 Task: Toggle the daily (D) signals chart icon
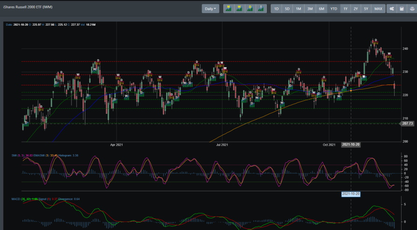[x=250, y=8]
